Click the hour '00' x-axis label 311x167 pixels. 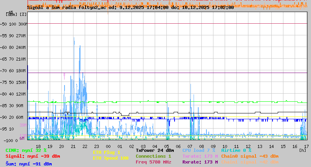[108, 146]
